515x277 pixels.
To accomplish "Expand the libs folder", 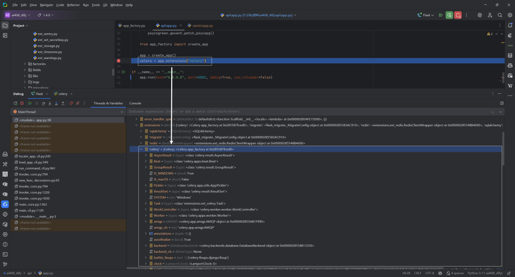I will (x=25, y=76).
